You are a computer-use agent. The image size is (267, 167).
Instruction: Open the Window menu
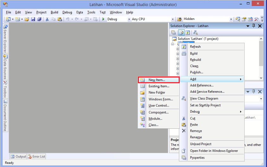click(x=116, y=12)
